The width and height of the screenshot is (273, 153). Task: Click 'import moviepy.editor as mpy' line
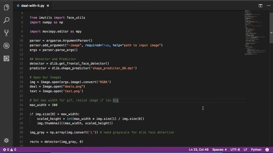[55, 31]
